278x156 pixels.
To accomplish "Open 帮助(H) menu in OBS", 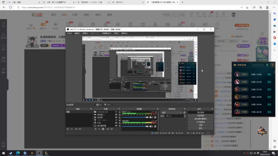I will pyautogui.click(x=124, y=33).
